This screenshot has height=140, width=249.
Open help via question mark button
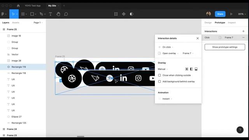pos(240,130)
